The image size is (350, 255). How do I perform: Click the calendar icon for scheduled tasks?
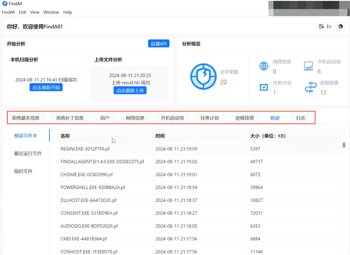(x=264, y=87)
